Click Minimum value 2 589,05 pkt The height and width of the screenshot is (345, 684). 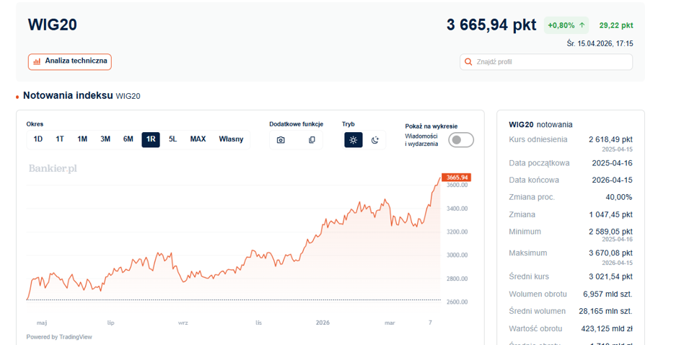click(610, 232)
